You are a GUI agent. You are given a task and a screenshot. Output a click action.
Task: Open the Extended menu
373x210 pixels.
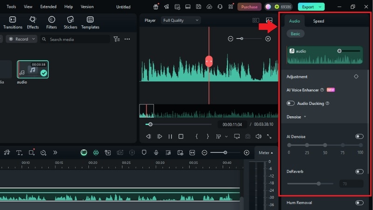click(48, 7)
